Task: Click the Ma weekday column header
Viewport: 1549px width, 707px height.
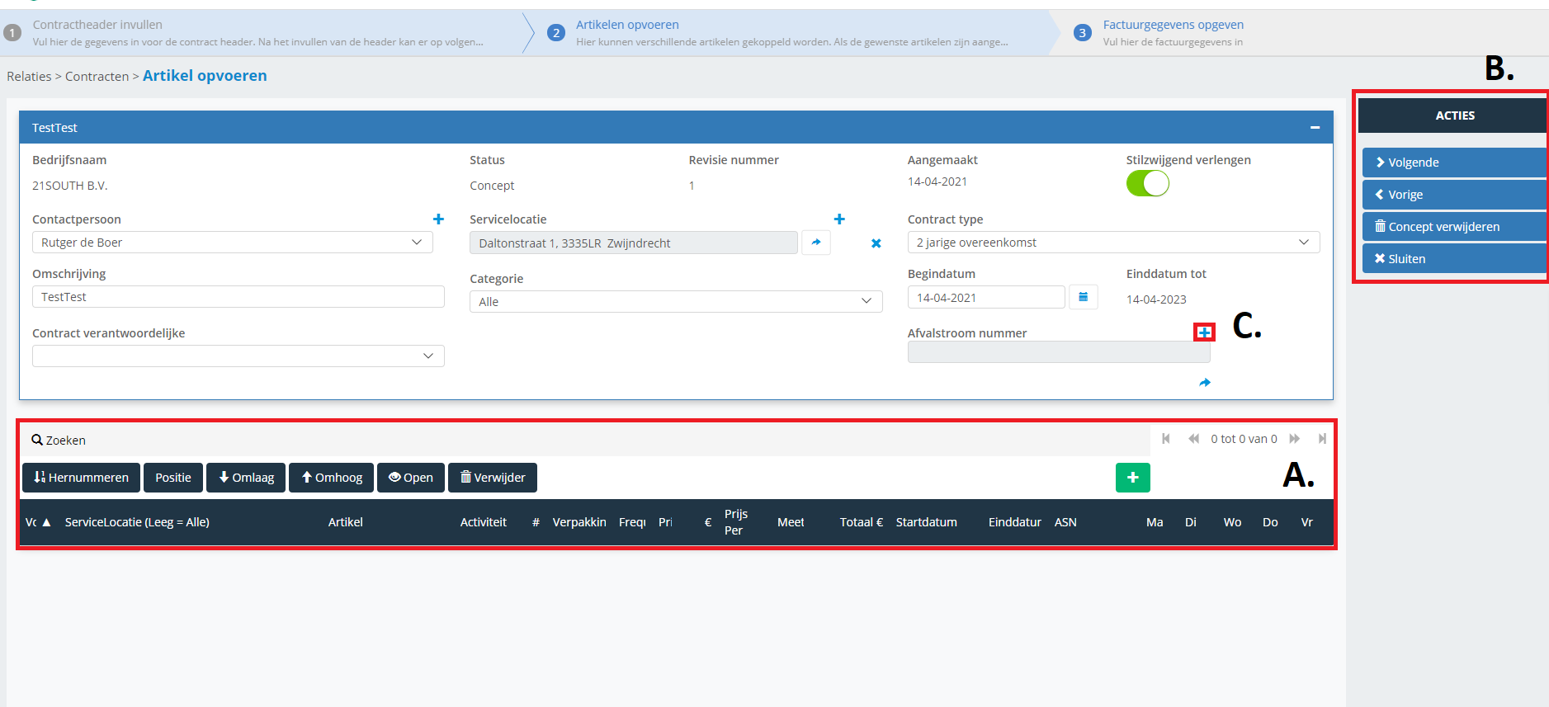Action: (x=1155, y=522)
